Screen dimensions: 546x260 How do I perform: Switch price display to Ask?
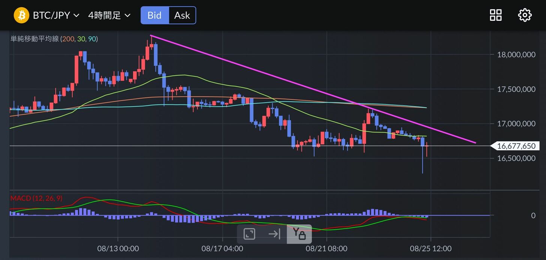coord(182,15)
